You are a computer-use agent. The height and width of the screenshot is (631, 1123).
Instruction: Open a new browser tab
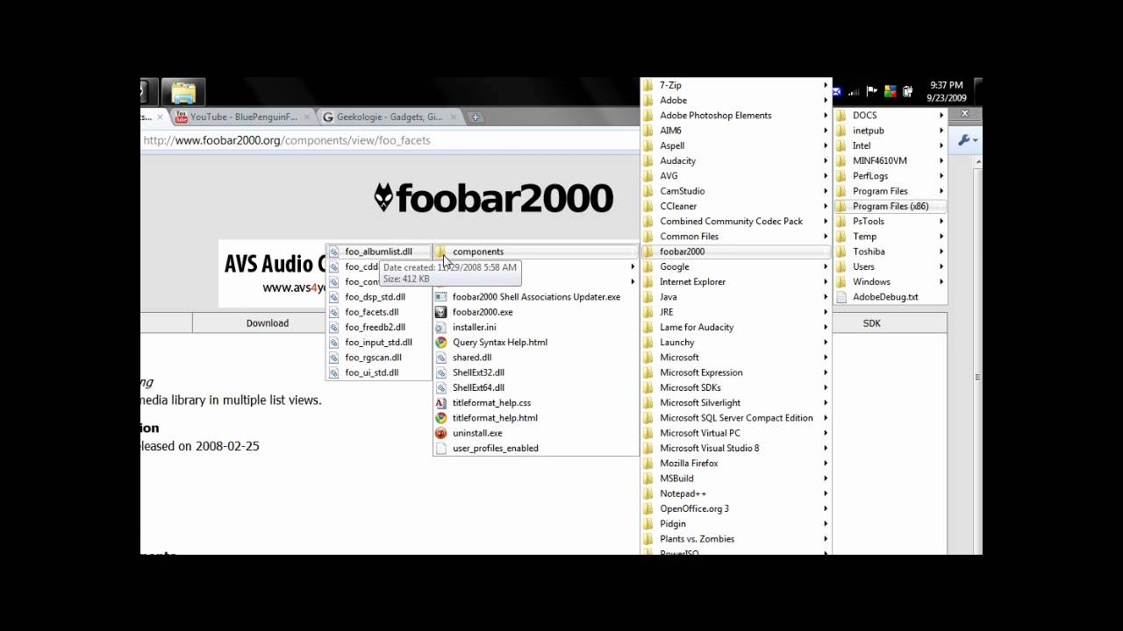pyautogui.click(x=476, y=117)
